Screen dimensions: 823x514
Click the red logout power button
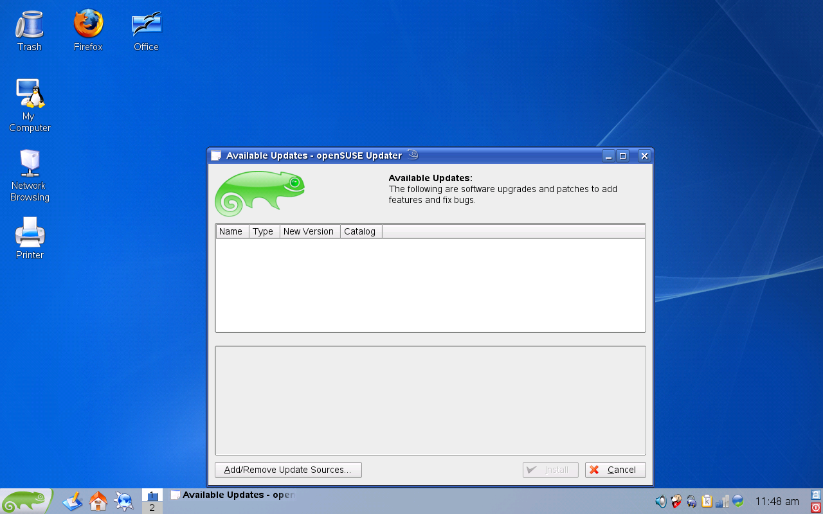click(x=816, y=508)
